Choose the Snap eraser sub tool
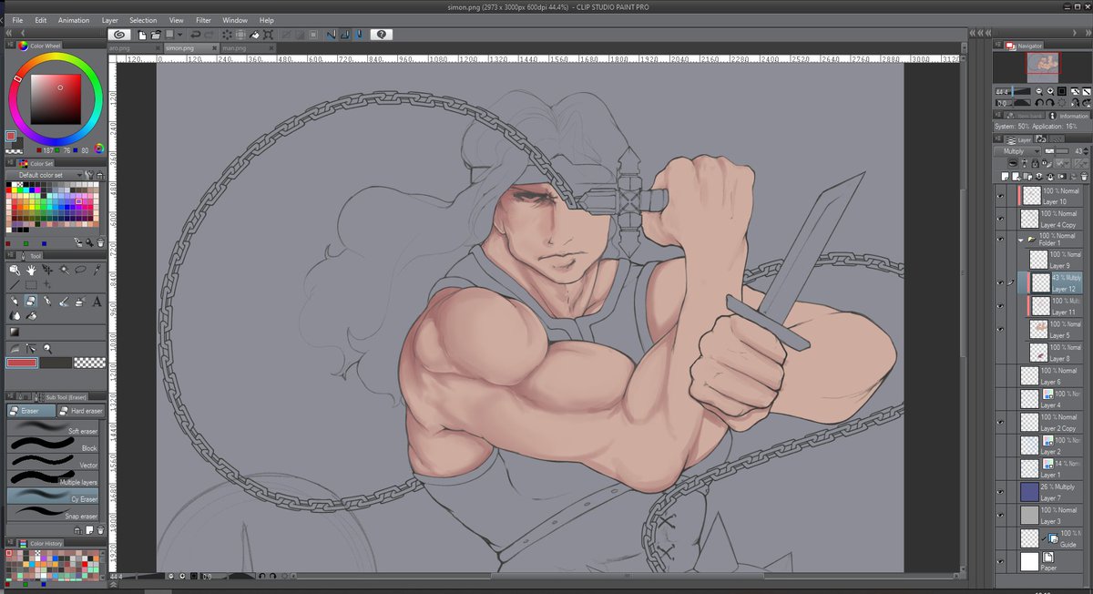Viewport: 1093px width, 594px height. [x=53, y=515]
